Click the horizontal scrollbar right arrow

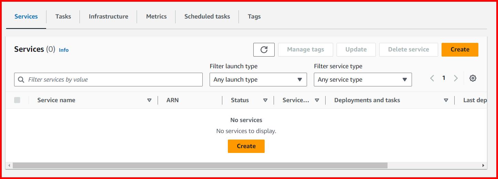click(x=484, y=166)
